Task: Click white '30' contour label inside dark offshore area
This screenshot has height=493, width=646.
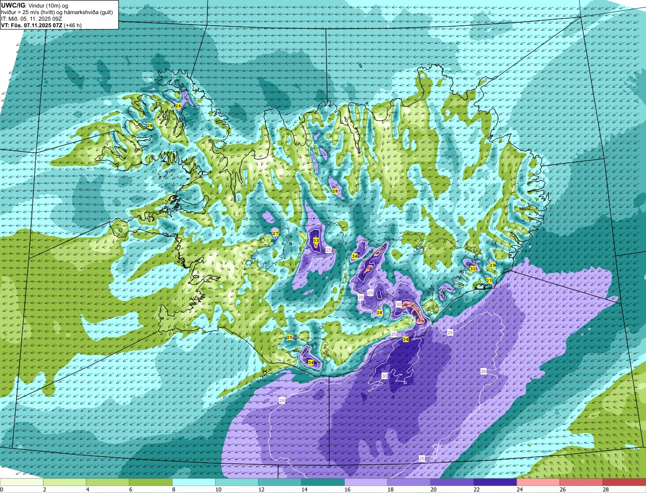Action: 385,376
